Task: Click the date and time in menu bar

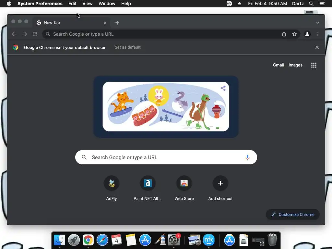Action: click(x=267, y=4)
